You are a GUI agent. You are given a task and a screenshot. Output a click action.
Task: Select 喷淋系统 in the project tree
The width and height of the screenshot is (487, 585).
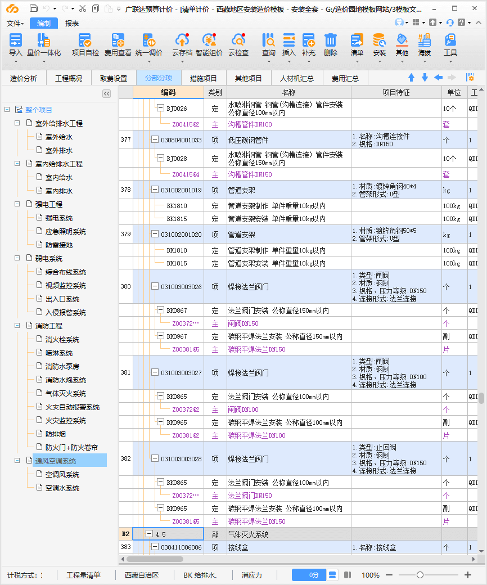[59, 353]
